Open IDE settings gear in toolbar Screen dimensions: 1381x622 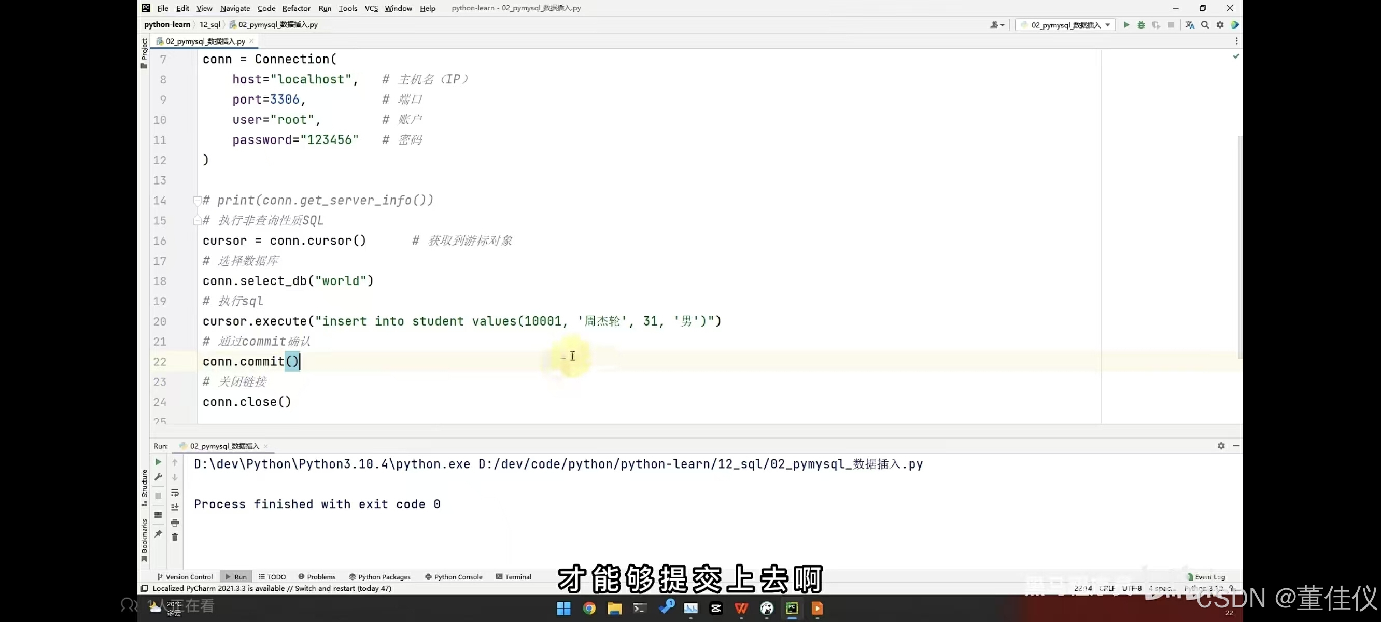(1220, 25)
